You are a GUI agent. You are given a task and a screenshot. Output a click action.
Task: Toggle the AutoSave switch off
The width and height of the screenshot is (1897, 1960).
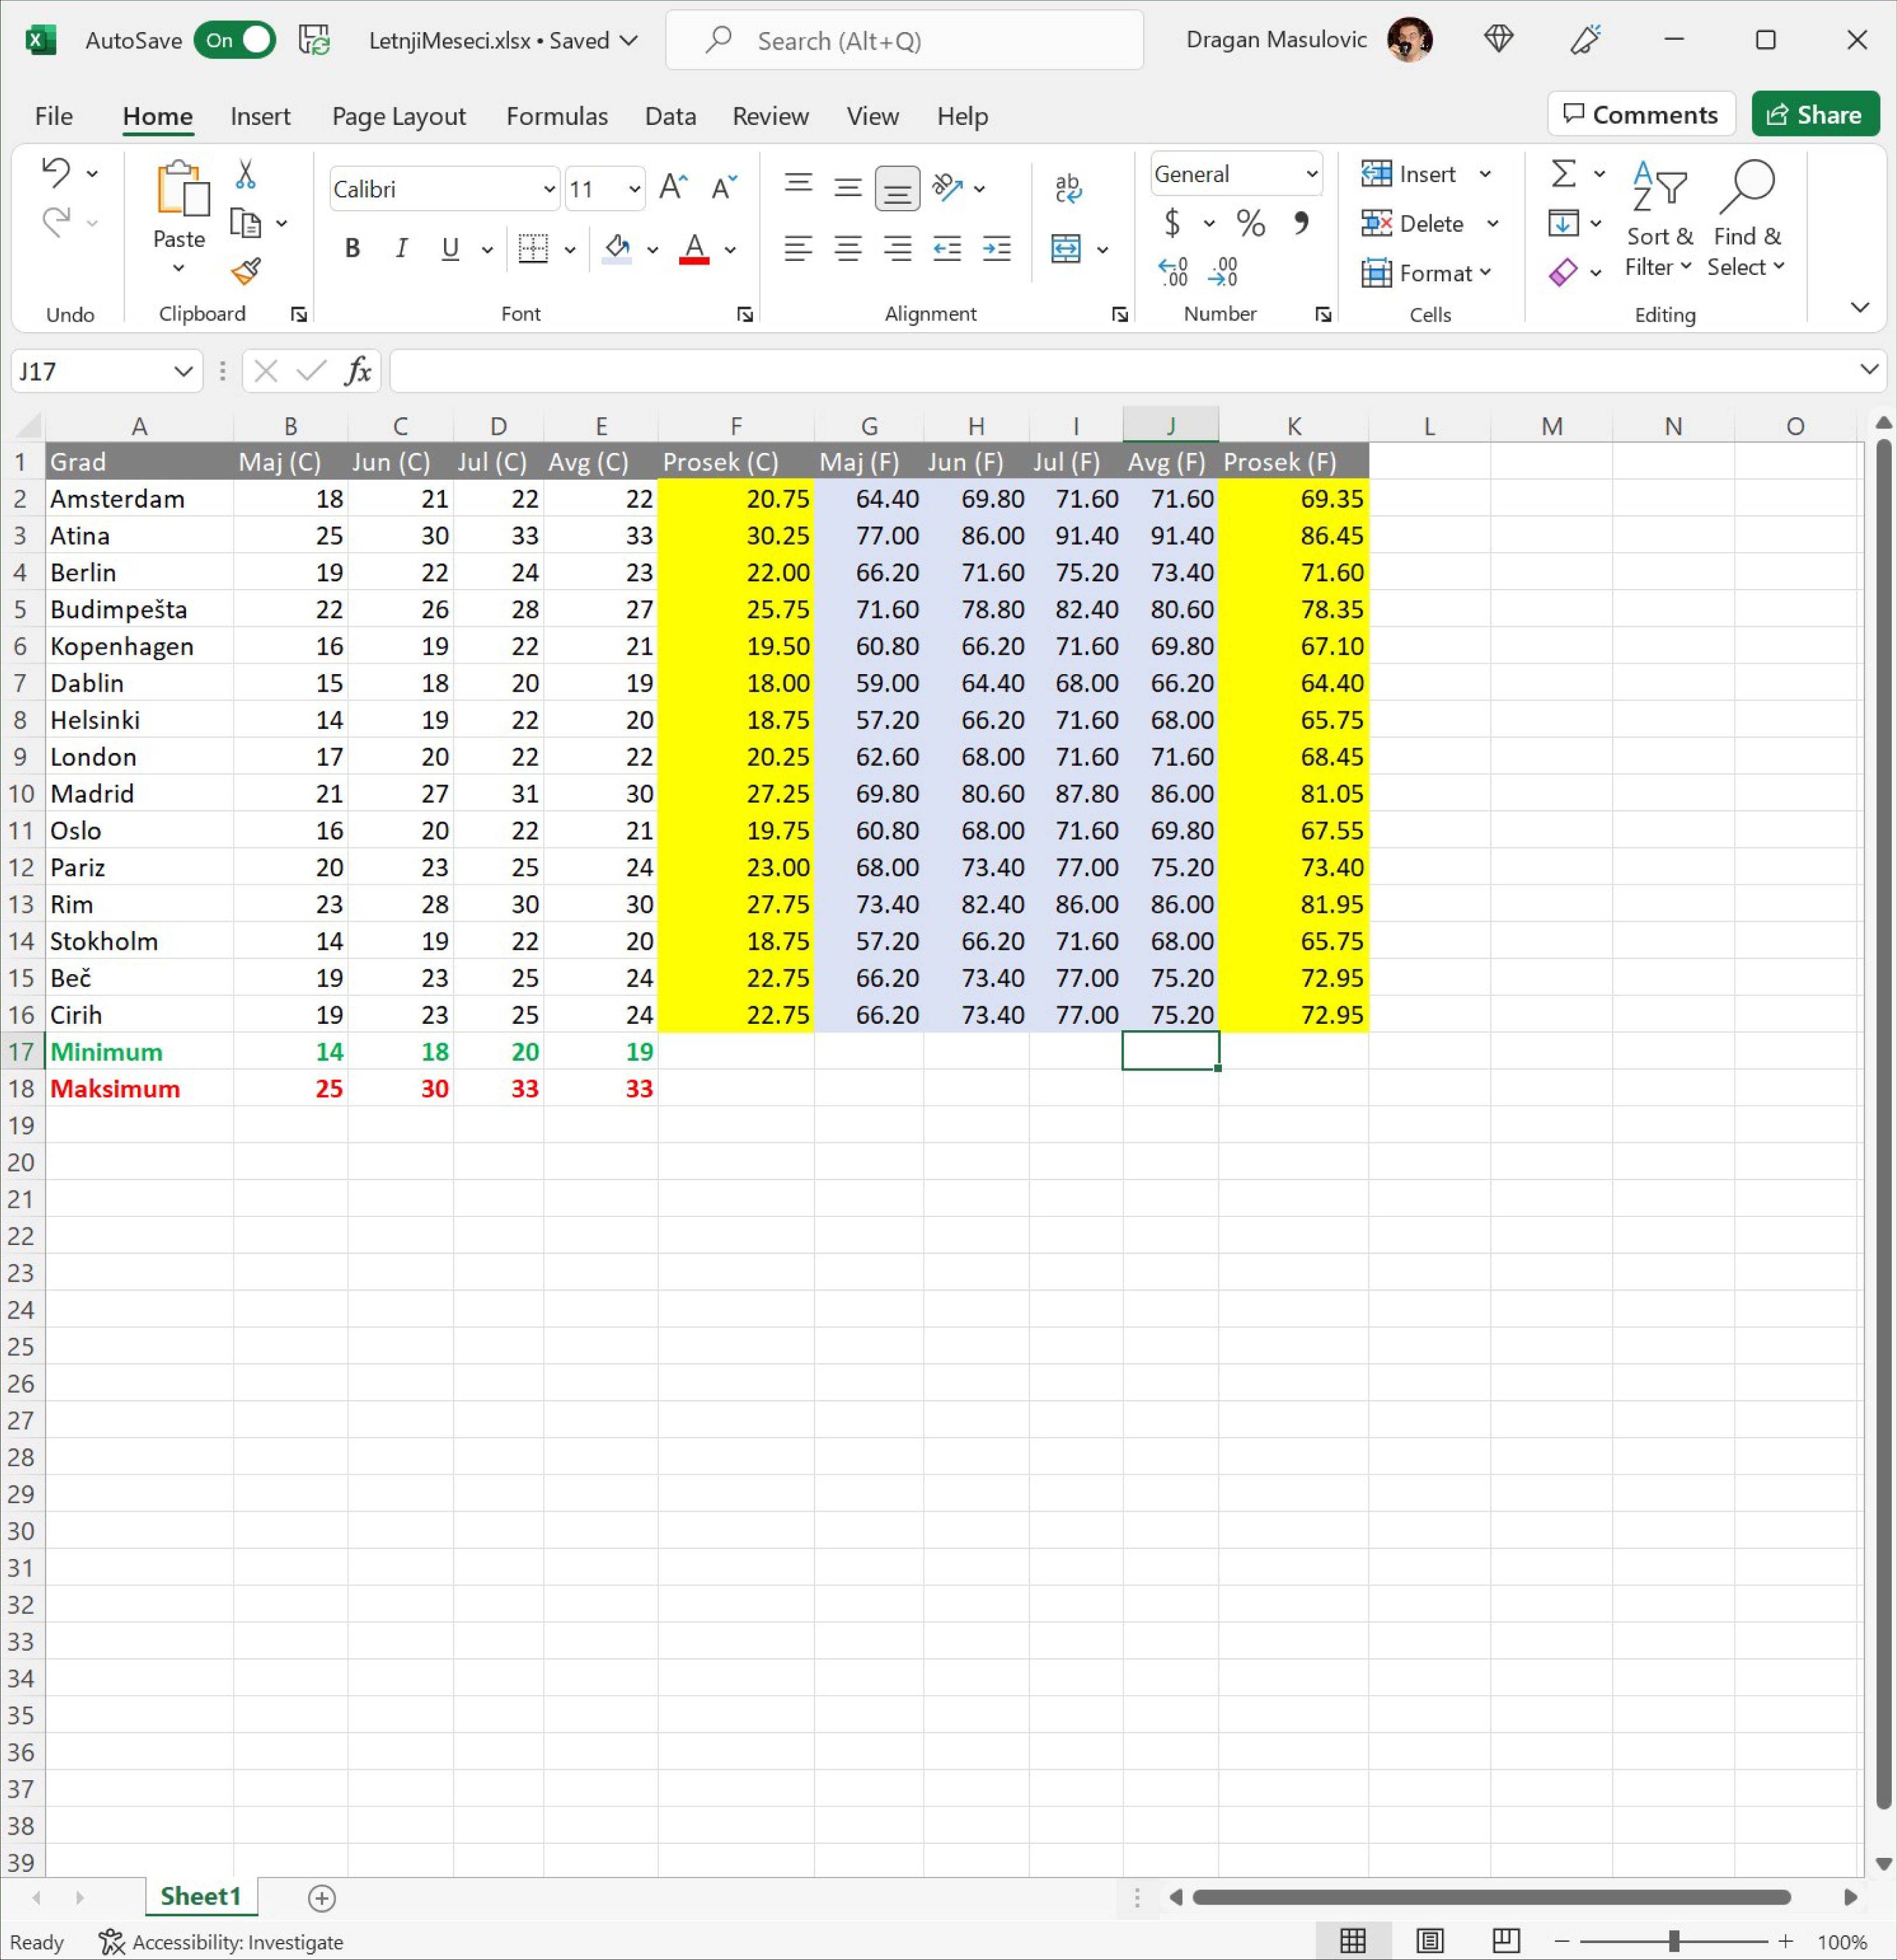(236, 41)
